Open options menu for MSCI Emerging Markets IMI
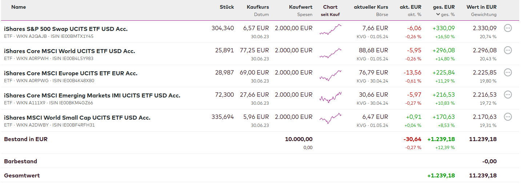 [x=508, y=95]
